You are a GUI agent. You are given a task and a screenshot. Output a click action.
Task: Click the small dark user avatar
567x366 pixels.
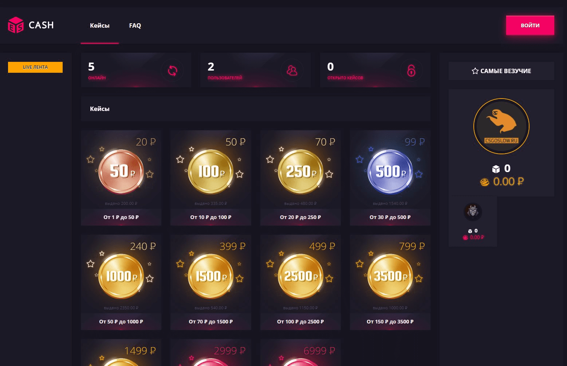[473, 212]
